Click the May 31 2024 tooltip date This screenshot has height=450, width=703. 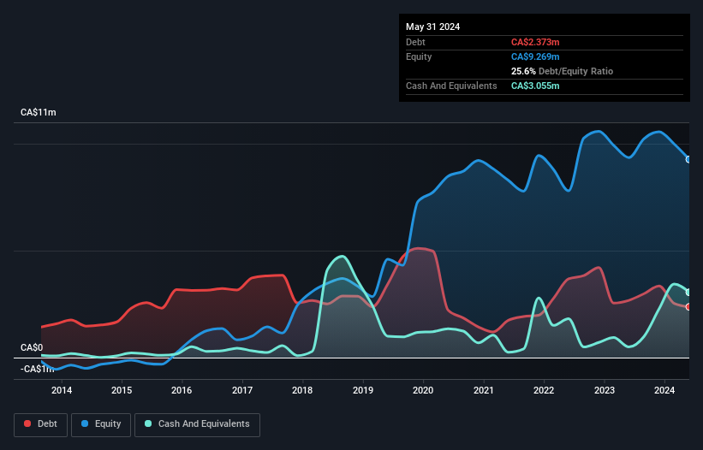pyautogui.click(x=432, y=27)
